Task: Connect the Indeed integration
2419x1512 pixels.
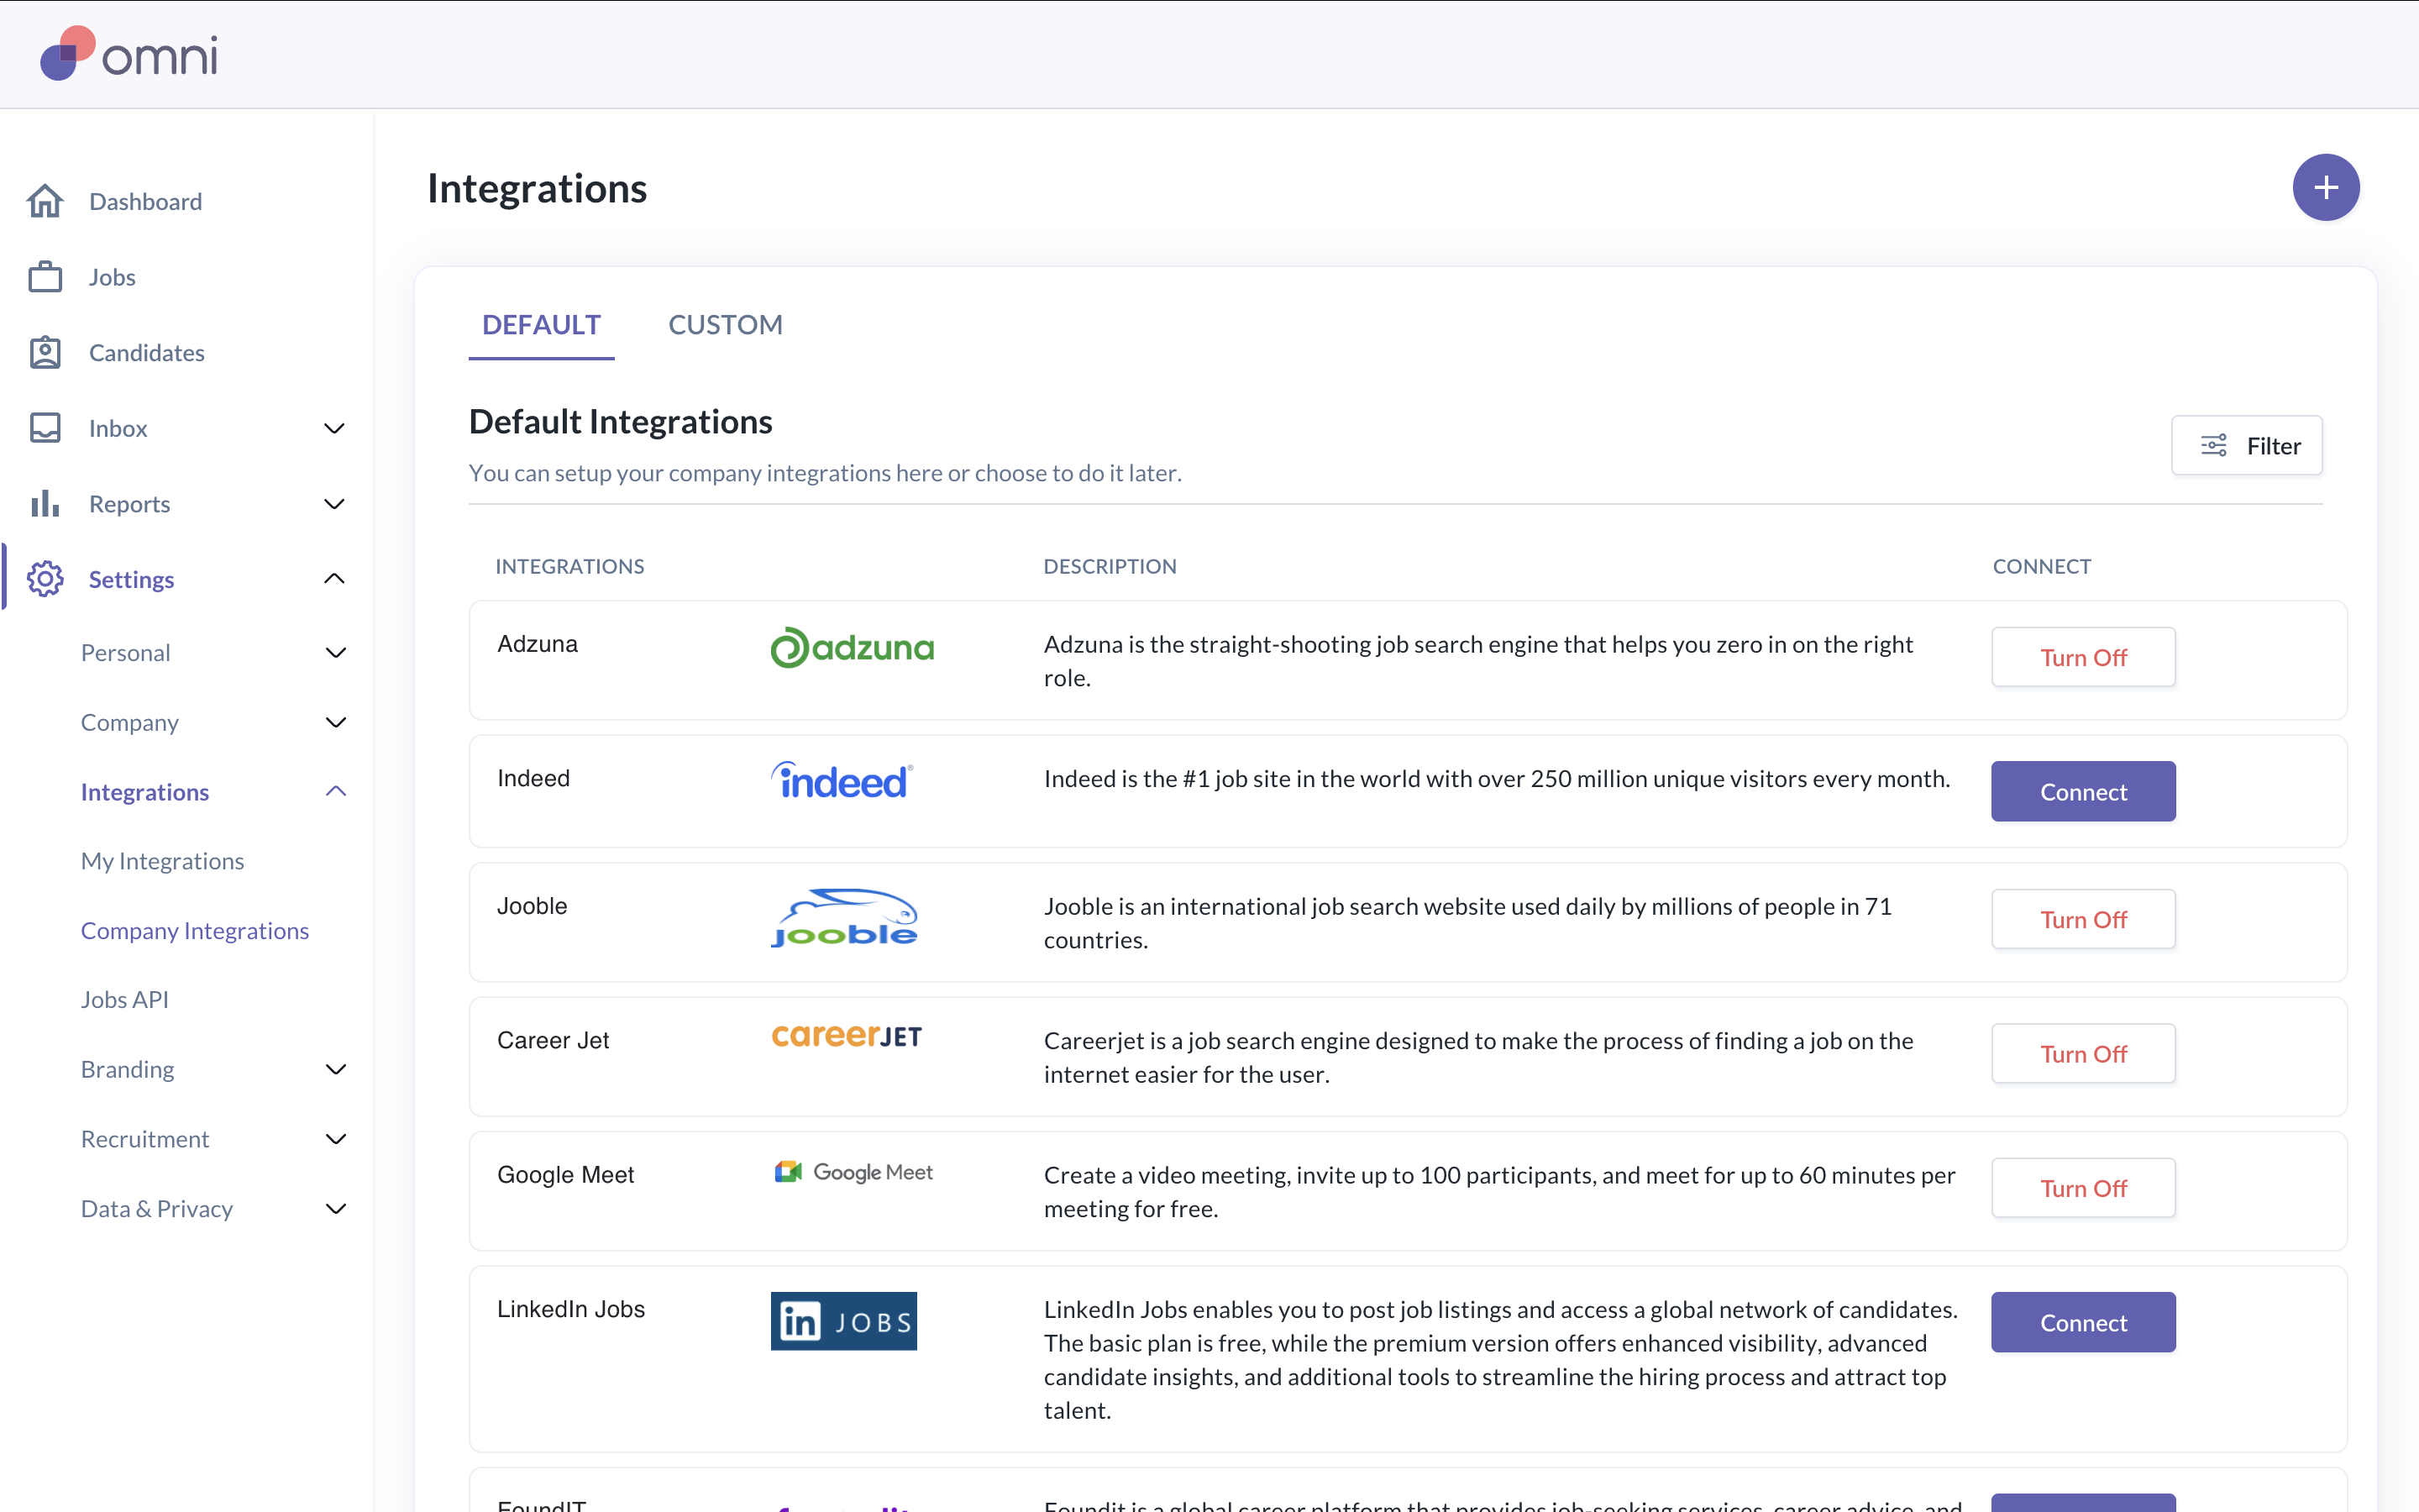Action: point(2082,792)
